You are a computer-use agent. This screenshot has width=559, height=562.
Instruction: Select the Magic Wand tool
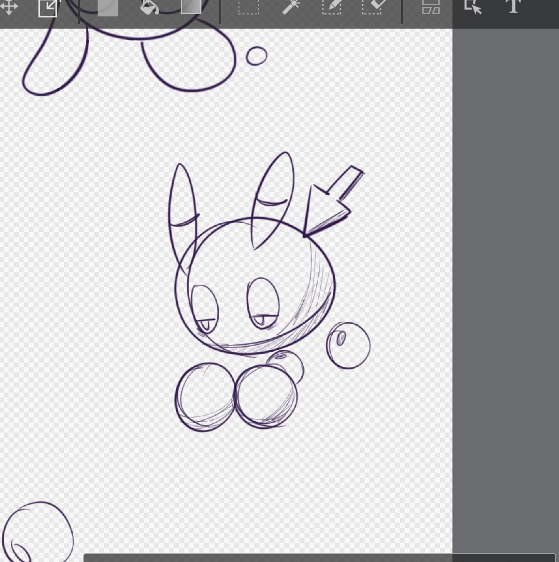tap(291, 7)
